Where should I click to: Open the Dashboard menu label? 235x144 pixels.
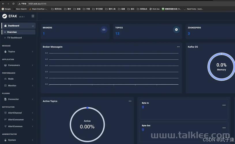click(14, 26)
